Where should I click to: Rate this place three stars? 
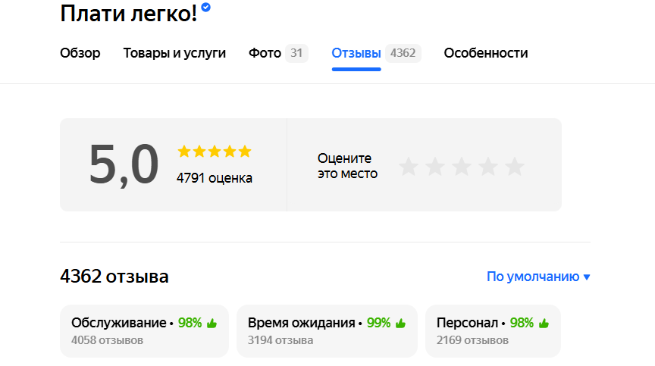tap(462, 167)
